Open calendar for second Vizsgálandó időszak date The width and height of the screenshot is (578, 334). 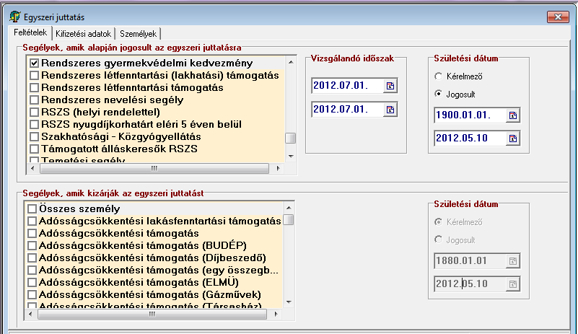(x=390, y=110)
